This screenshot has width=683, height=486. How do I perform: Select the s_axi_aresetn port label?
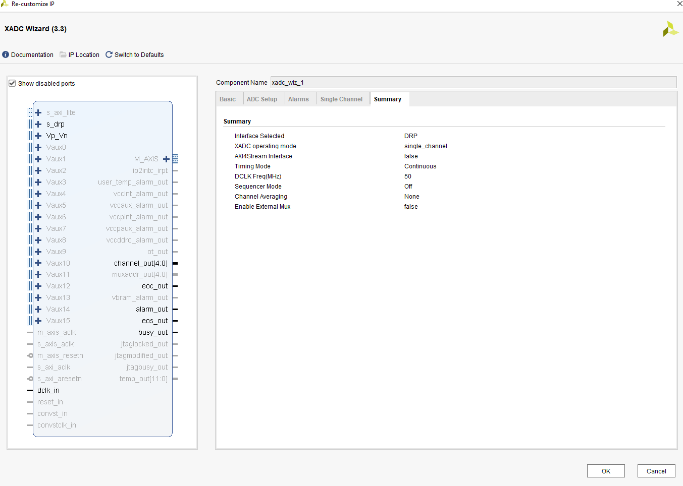point(60,379)
